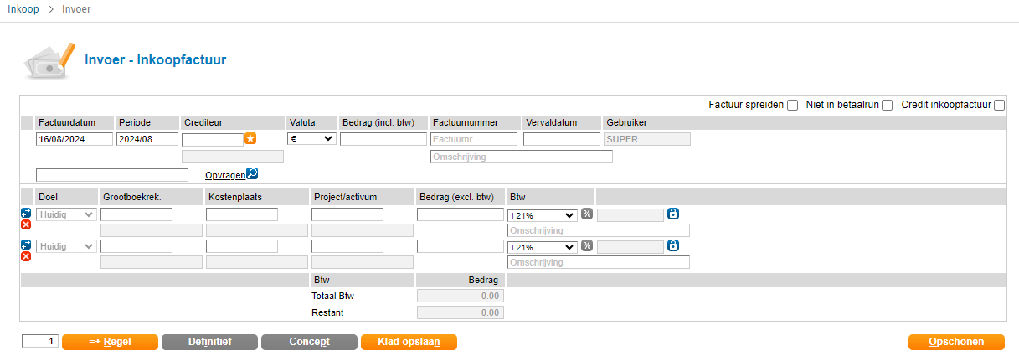Check the Credit inkoopfactuur checkbox
The width and height of the screenshot is (1019, 361).
[999, 106]
